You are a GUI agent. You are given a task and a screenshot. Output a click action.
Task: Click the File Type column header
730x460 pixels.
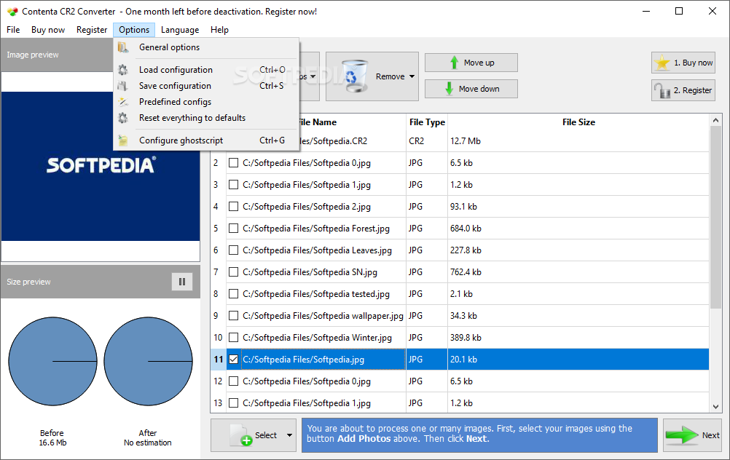click(x=427, y=122)
